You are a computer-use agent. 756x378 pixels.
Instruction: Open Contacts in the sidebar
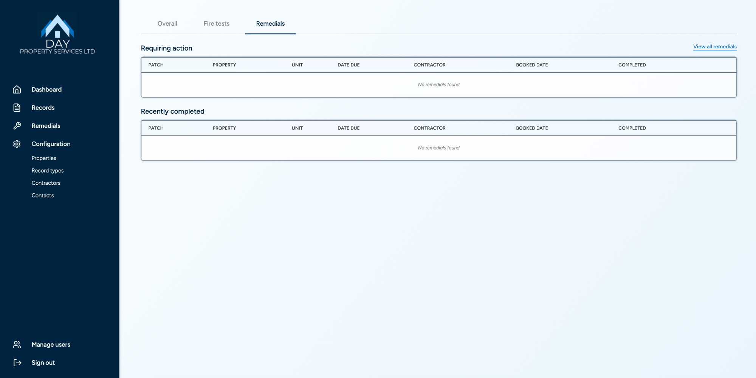click(43, 196)
